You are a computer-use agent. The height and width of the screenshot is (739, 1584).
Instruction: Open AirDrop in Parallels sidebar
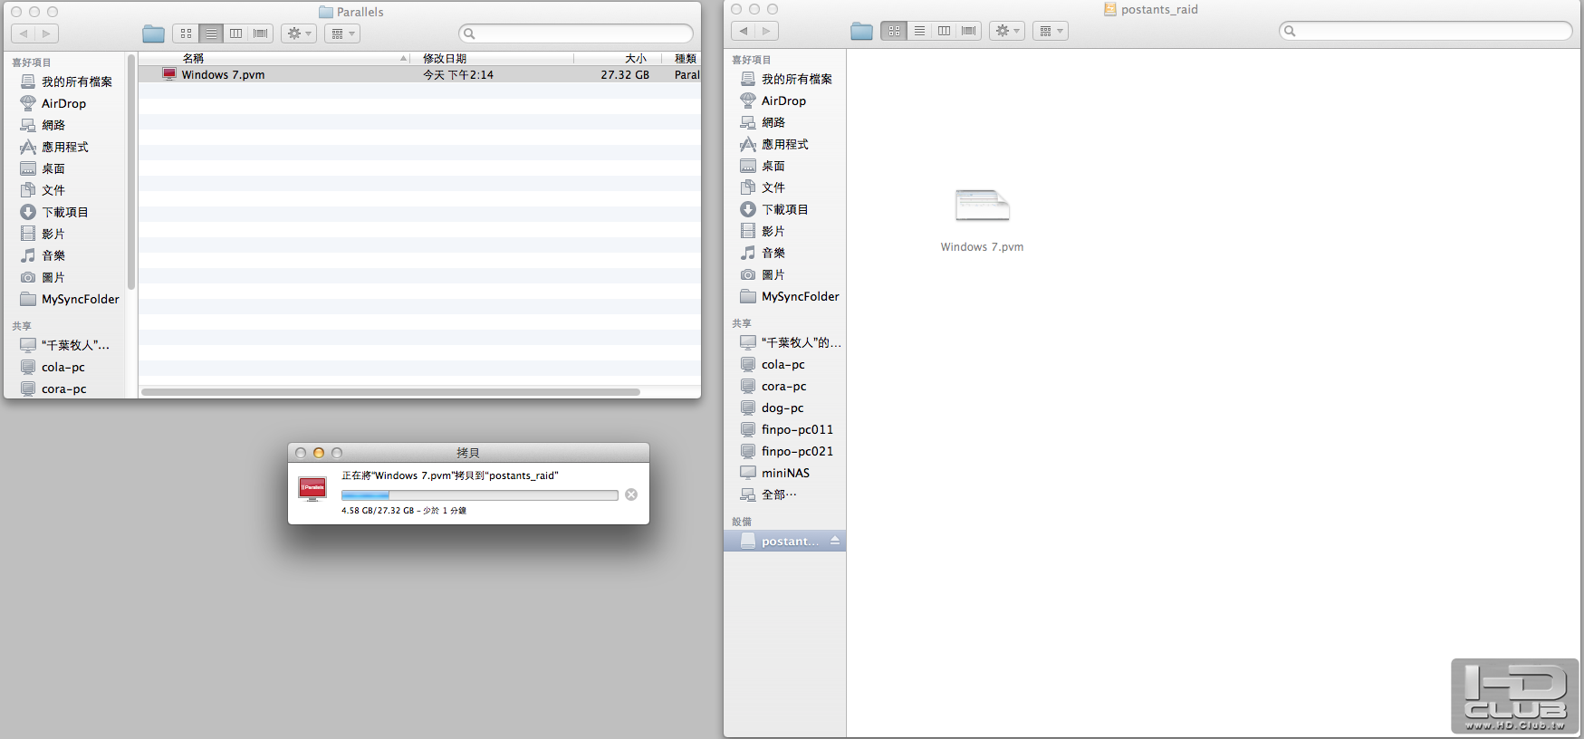tap(53, 103)
